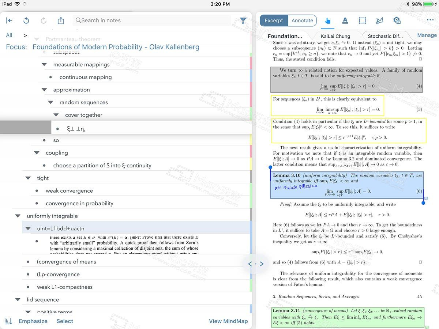Tap the Select button
The image size is (439, 329).
coord(65,321)
